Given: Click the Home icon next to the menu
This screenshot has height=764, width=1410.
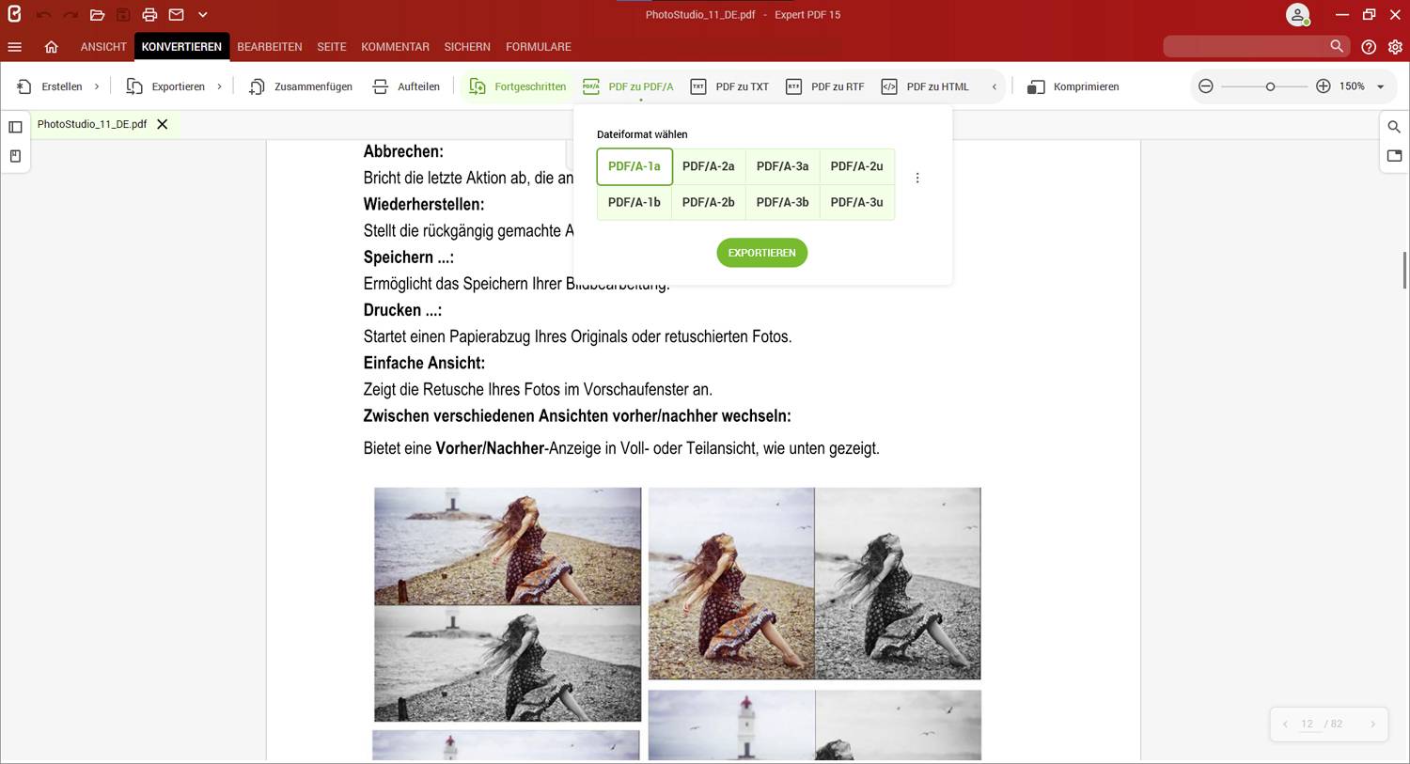Looking at the screenshot, I should [52, 46].
